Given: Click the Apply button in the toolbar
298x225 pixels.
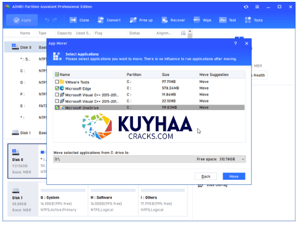Looking at the screenshot, I should tap(22, 20).
